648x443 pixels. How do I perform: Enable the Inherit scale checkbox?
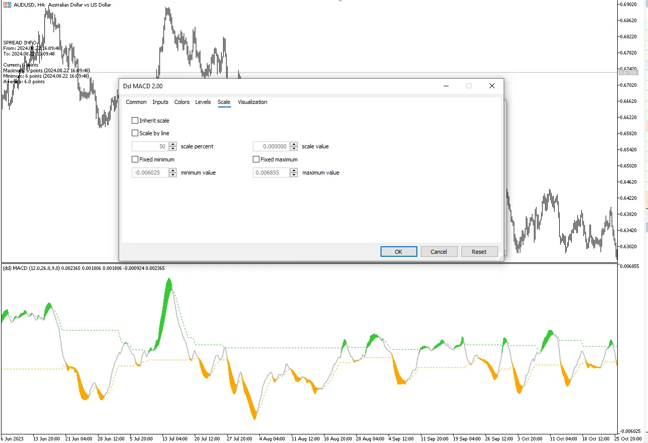(135, 121)
